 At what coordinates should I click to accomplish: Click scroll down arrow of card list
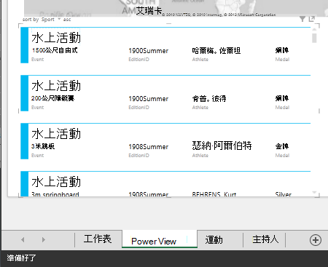pos(314,193)
